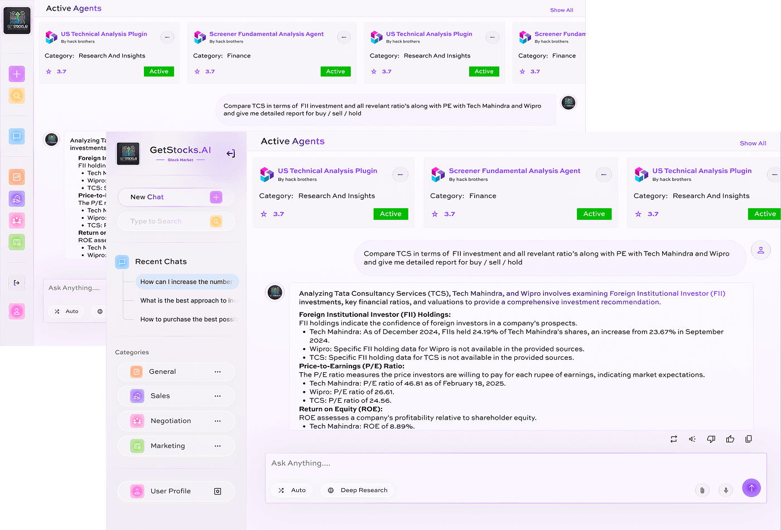This screenshot has height=530, width=781.
Task: Click the Active badge on the background Screener Fundamental card
Action: coord(335,71)
